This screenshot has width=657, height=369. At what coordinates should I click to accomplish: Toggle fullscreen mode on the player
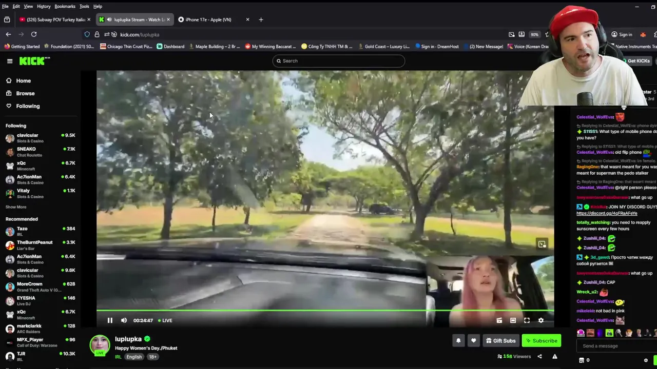(x=527, y=320)
